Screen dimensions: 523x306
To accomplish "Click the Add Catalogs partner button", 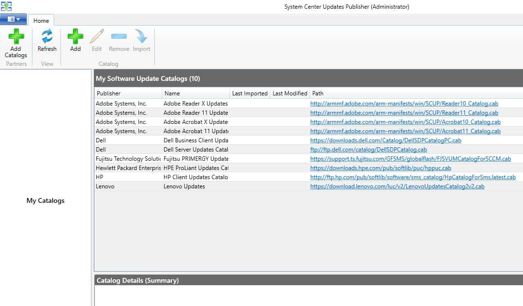I will coord(15,44).
